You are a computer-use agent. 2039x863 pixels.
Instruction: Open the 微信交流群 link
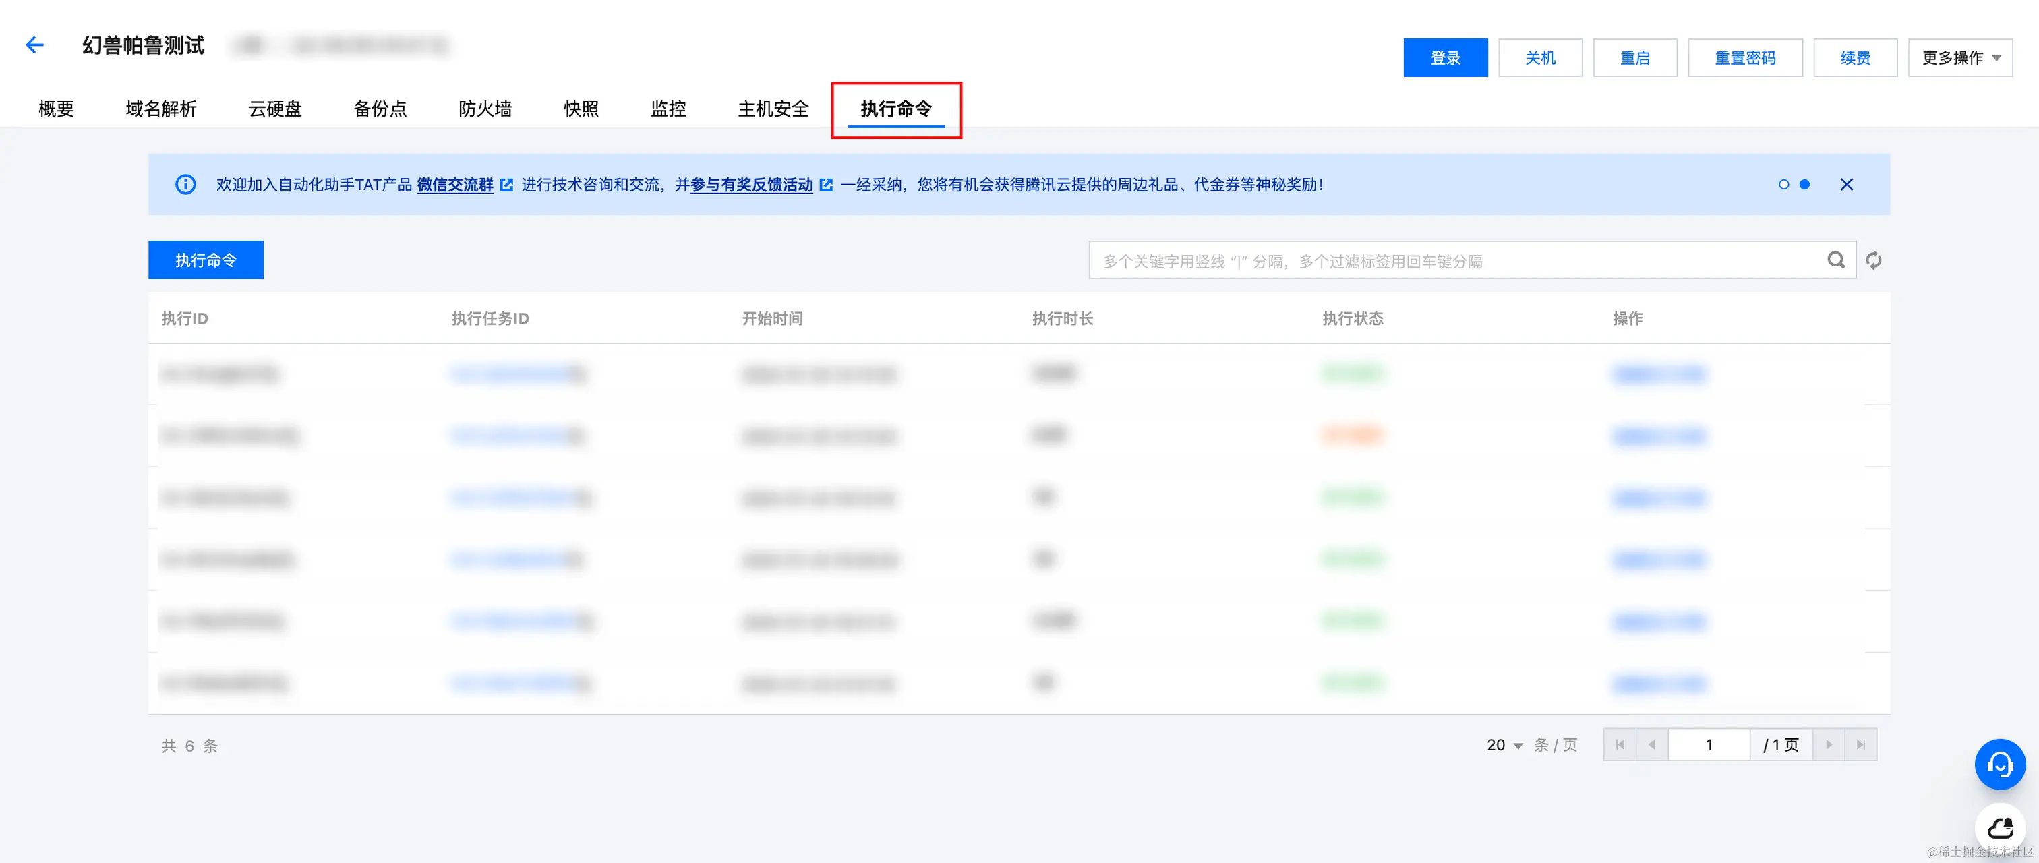pos(455,185)
